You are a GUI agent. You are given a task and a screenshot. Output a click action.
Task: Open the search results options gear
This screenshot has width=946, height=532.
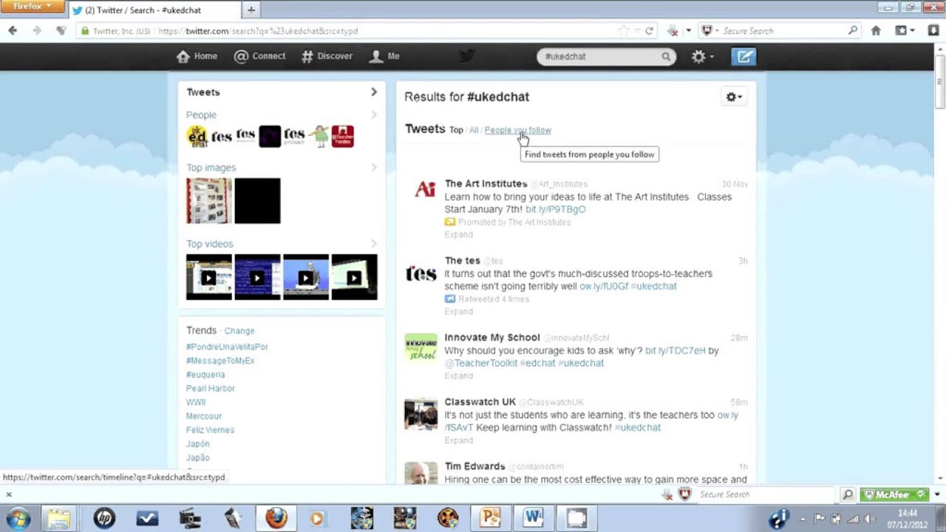coord(733,97)
